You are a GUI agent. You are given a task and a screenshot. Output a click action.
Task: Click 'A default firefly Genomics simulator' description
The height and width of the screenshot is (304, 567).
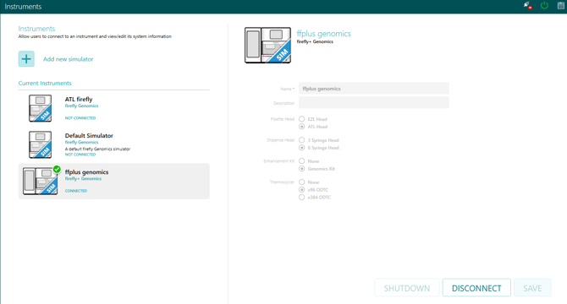pyautogui.click(x=97, y=149)
